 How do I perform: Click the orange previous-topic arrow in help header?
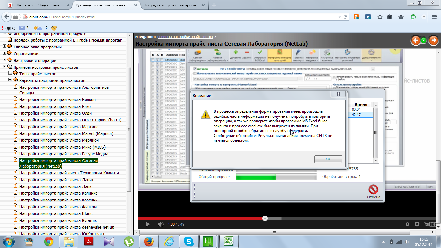(415, 40)
